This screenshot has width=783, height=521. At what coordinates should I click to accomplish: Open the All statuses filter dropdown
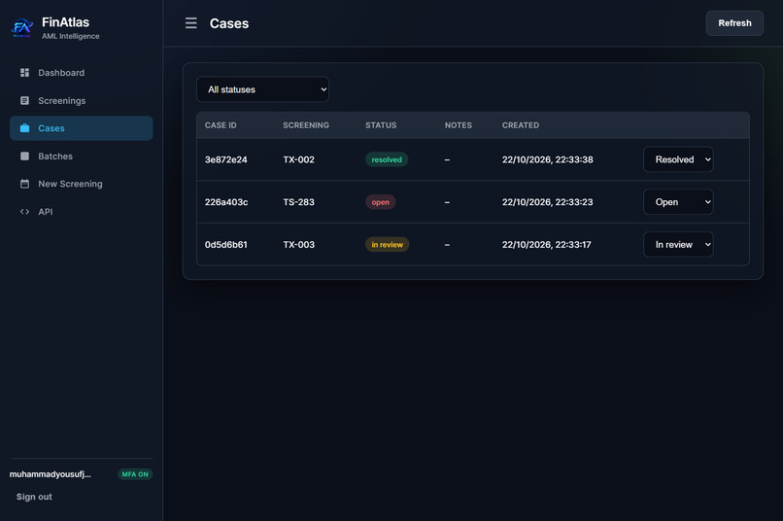coord(262,89)
